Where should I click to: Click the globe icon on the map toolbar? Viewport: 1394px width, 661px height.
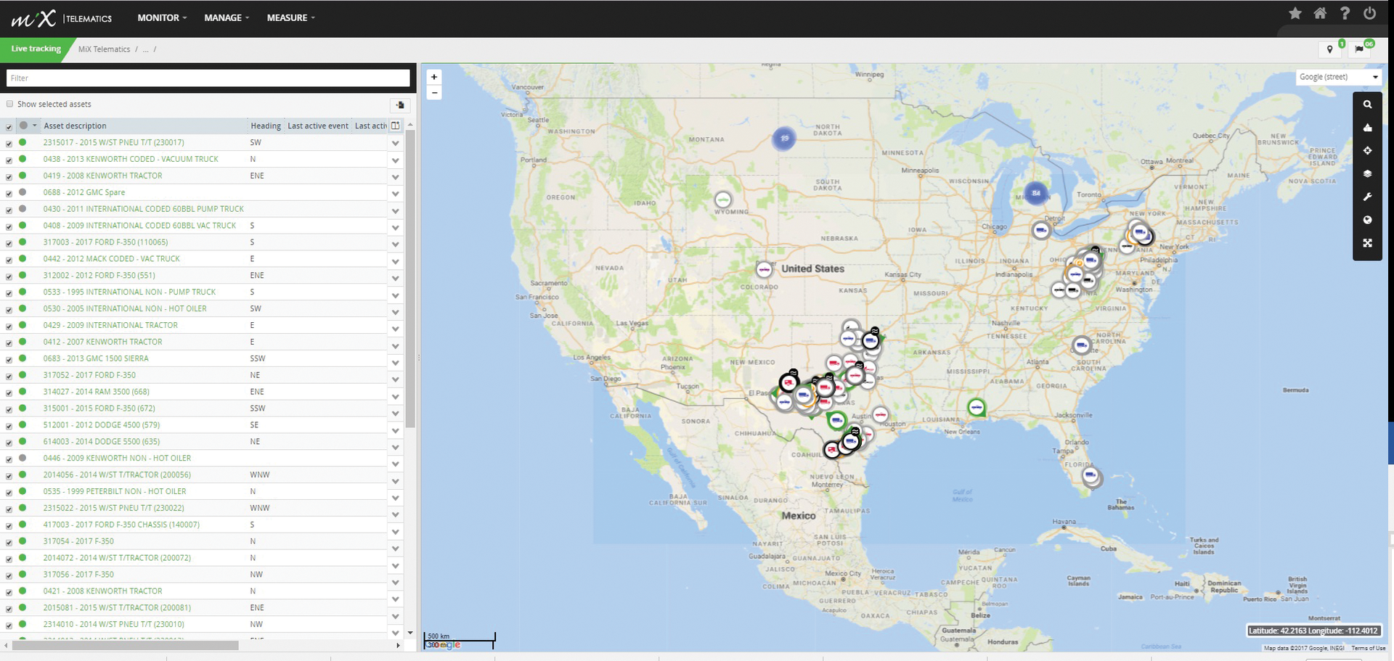coord(1367,220)
